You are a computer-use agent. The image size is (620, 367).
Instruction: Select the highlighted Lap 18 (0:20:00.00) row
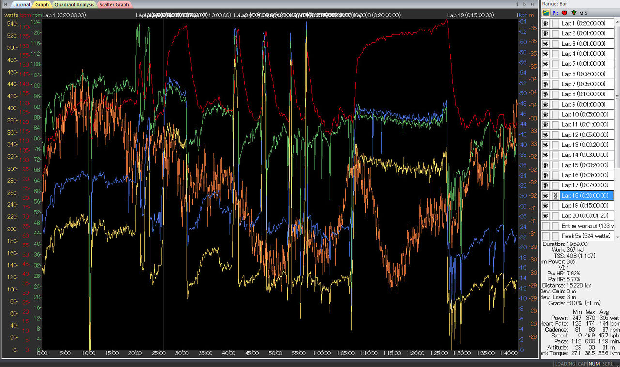pos(577,196)
